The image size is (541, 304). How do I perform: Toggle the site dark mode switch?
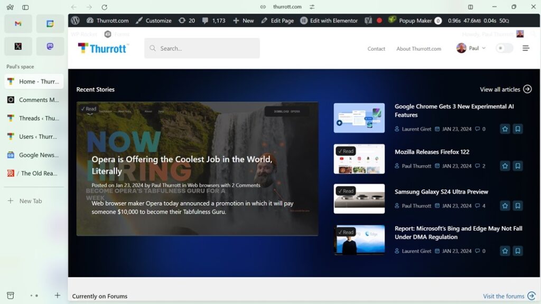point(503,47)
